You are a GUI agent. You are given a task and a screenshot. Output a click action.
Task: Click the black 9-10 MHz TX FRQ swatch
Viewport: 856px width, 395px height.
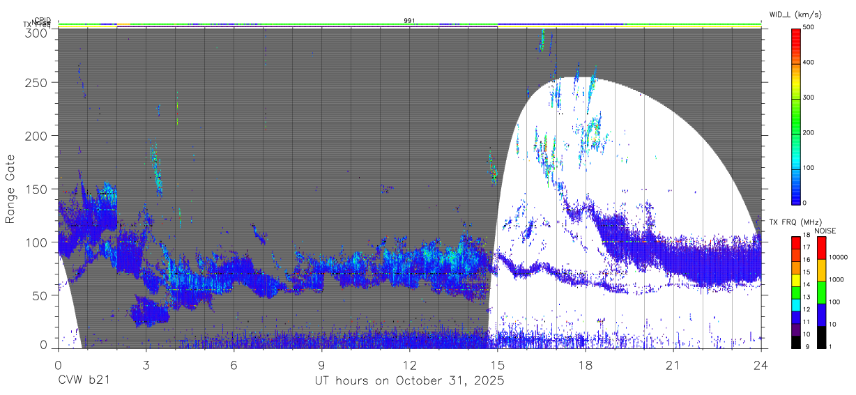795,342
